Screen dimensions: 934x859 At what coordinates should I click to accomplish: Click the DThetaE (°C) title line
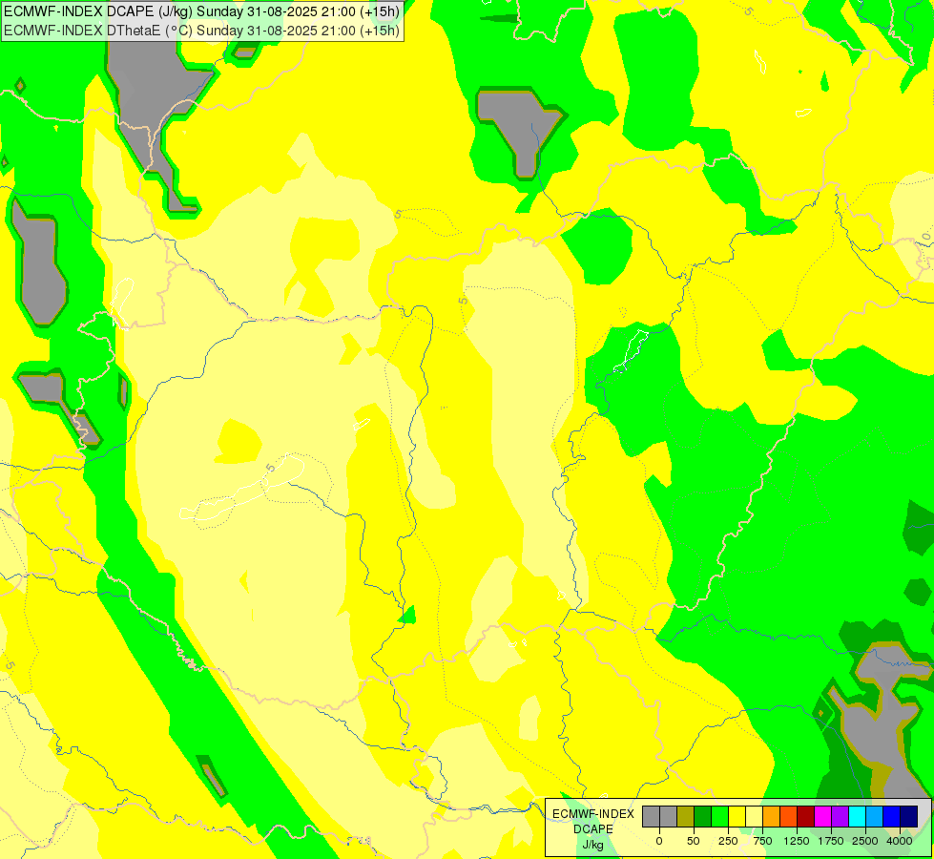point(202,31)
